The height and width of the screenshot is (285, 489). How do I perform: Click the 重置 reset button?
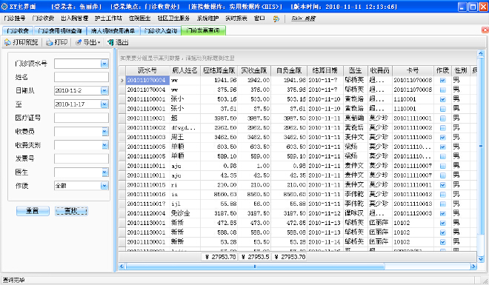pos(33,211)
